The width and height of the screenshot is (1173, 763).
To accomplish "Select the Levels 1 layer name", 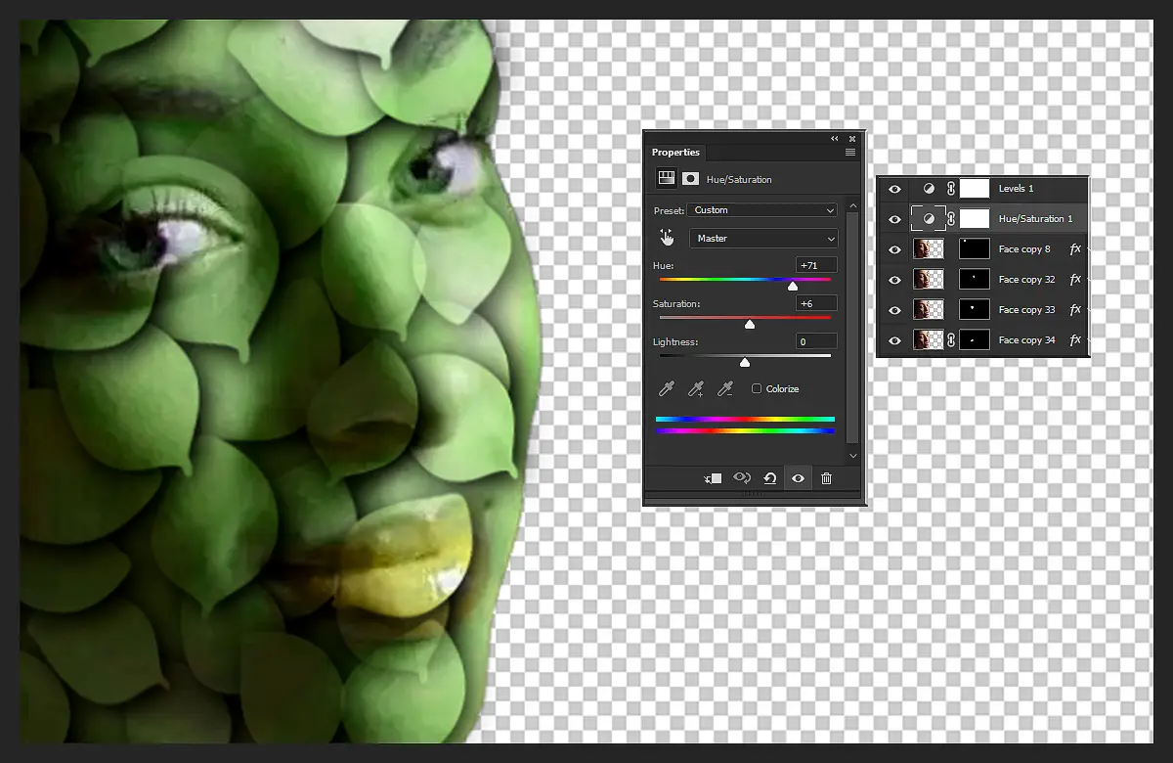I will (1016, 189).
